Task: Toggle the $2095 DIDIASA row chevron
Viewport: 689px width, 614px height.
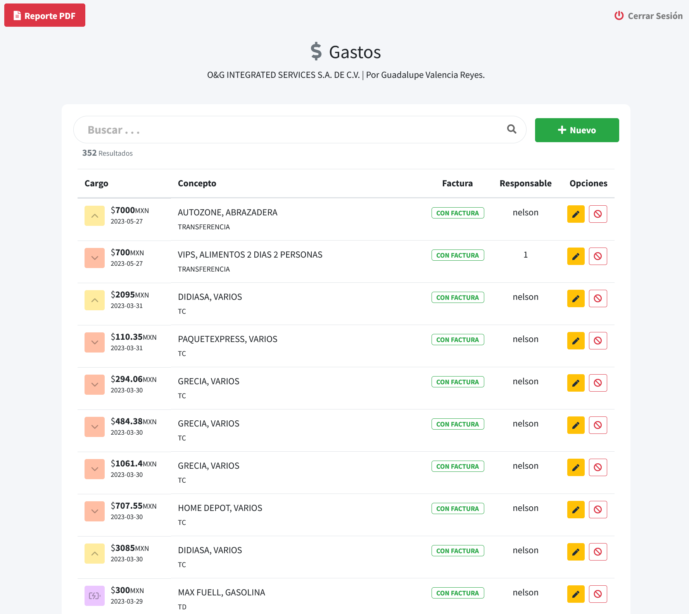Action: [x=95, y=300]
